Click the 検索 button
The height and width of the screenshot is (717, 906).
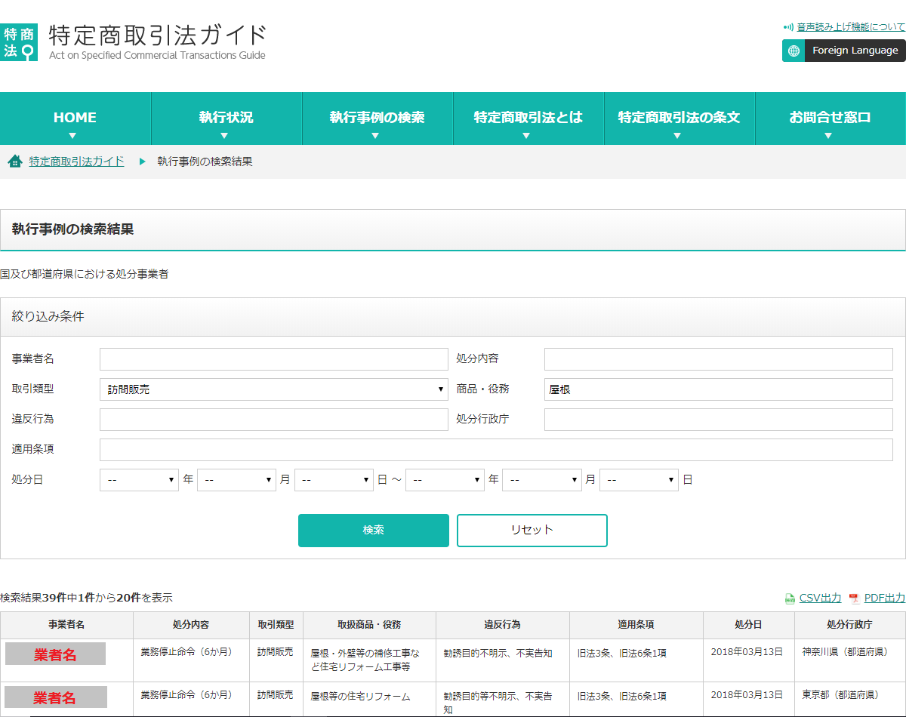pyautogui.click(x=374, y=531)
